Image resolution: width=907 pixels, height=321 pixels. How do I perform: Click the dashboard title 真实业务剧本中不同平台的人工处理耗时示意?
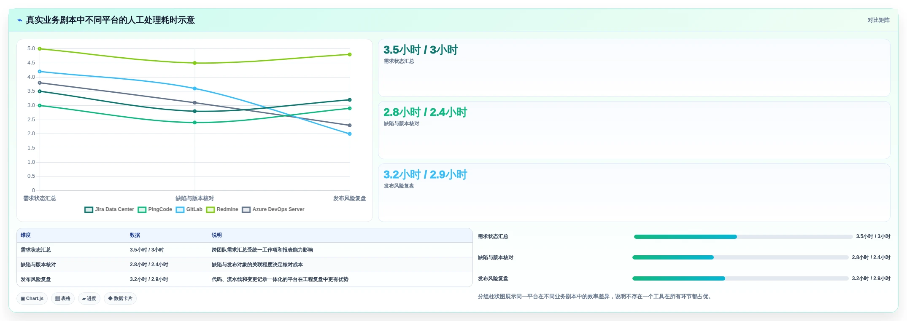coord(110,20)
